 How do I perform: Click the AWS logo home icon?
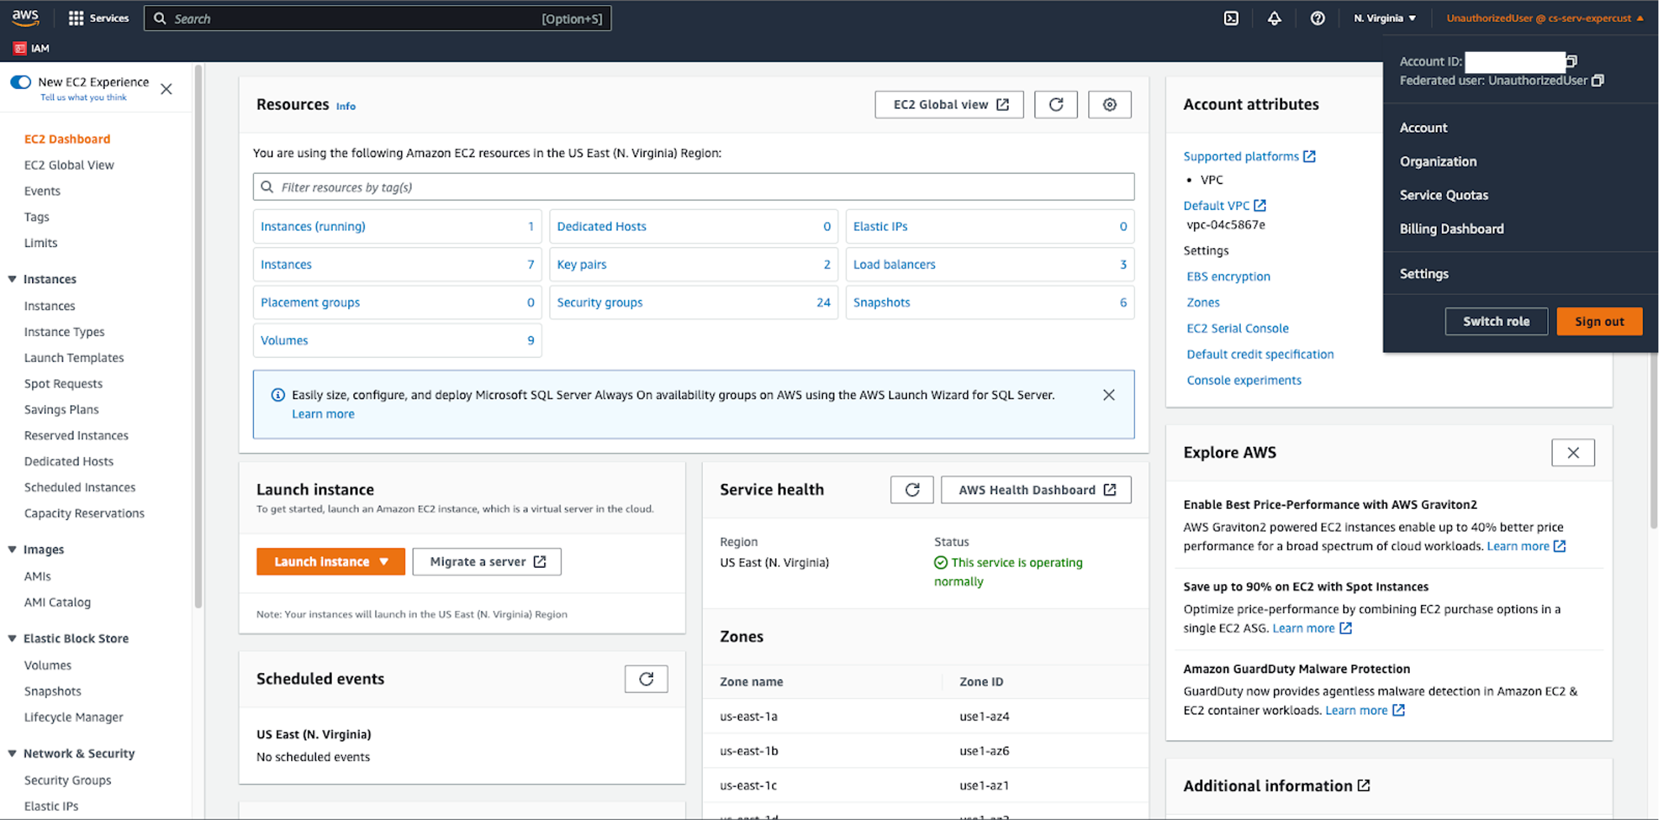click(x=25, y=17)
